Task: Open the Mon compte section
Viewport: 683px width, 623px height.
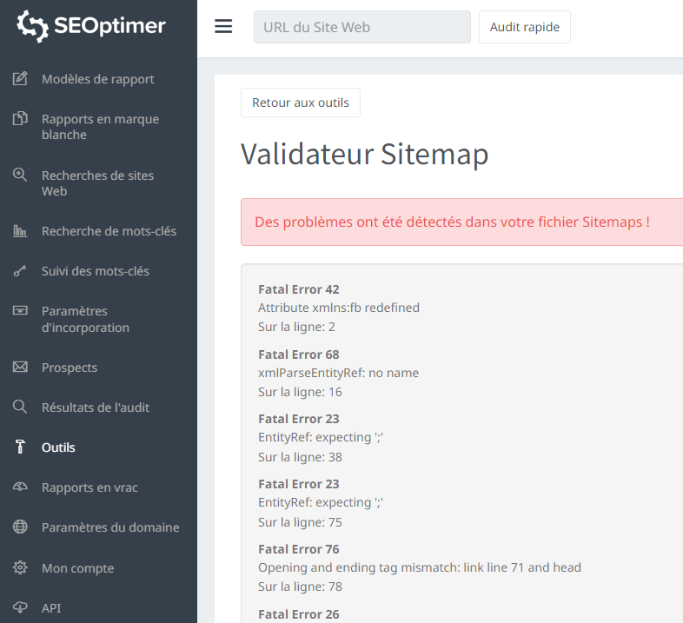Action: [77, 568]
